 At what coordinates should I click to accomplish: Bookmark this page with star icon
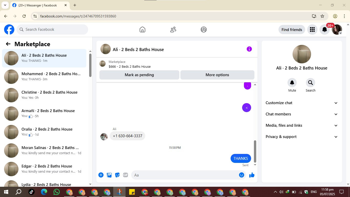pos(322,16)
